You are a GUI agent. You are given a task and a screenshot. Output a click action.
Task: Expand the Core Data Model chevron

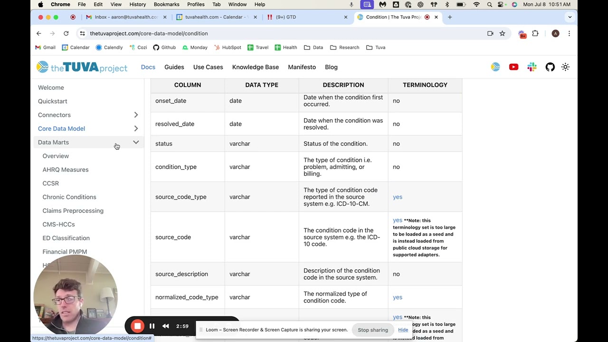(x=136, y=129)
